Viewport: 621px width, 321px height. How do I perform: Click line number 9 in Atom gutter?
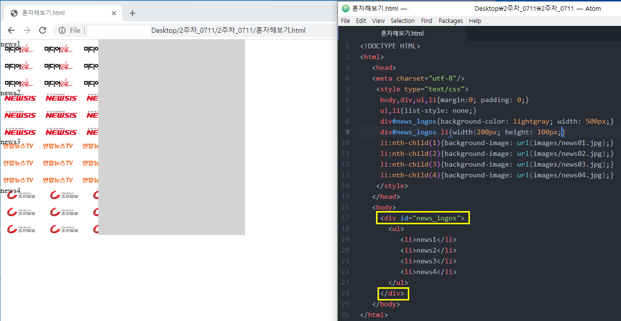click(x=347, y=132)
